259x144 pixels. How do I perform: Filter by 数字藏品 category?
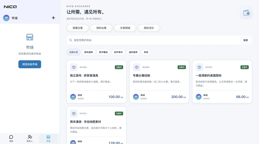pyautogui.click(x=103, y=52)
